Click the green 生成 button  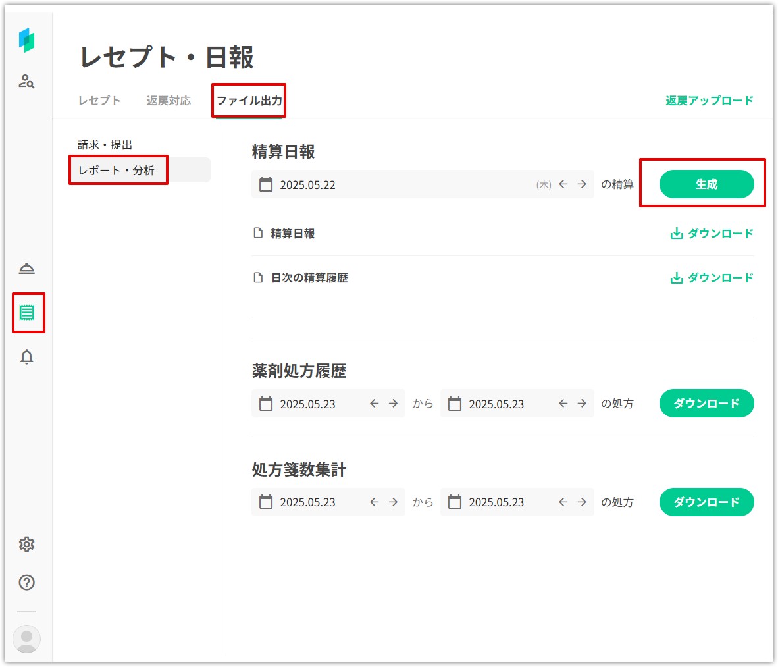click(706, 184)
